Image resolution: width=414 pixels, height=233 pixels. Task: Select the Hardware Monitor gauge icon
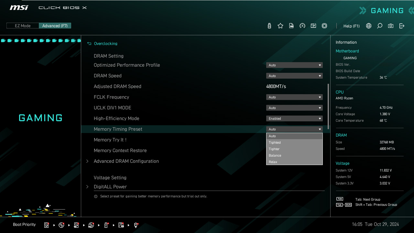click(302, 26)
